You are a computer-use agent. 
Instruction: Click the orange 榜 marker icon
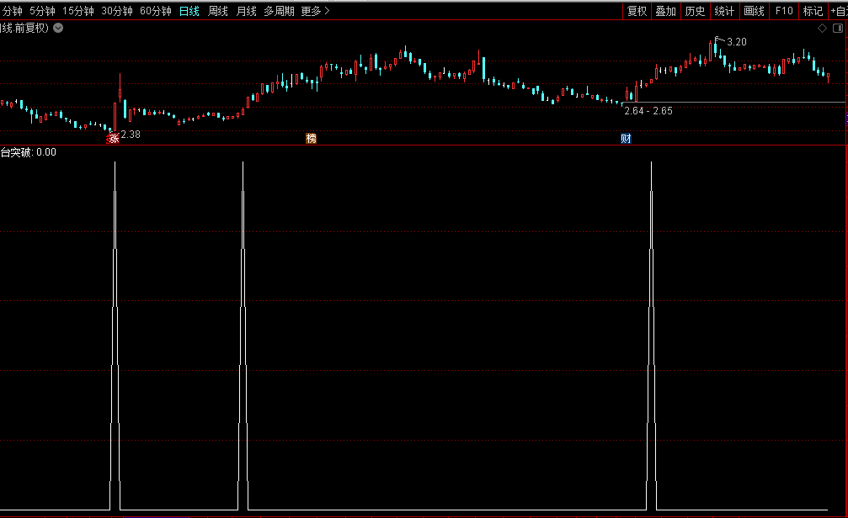[312, 139]
